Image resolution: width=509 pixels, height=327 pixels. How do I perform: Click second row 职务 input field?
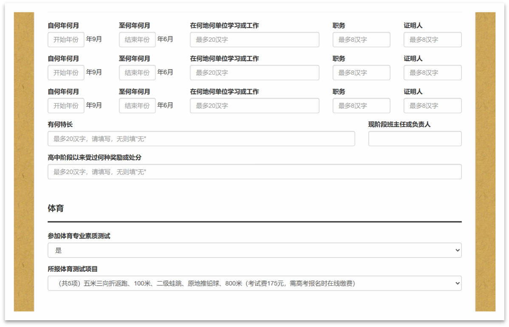[361, 73]
